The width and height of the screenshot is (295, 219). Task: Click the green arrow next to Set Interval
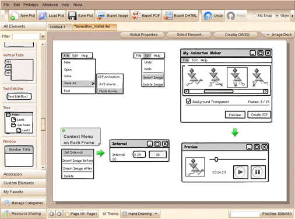tap(100, 153)
